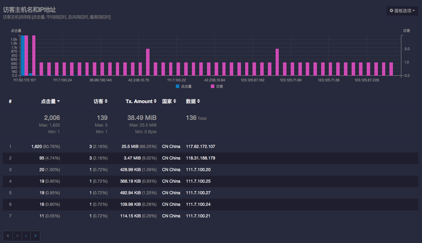Click the sort icon beside Tx. Amount column
This screenshot has width=422, height=243.
(155, 101)
